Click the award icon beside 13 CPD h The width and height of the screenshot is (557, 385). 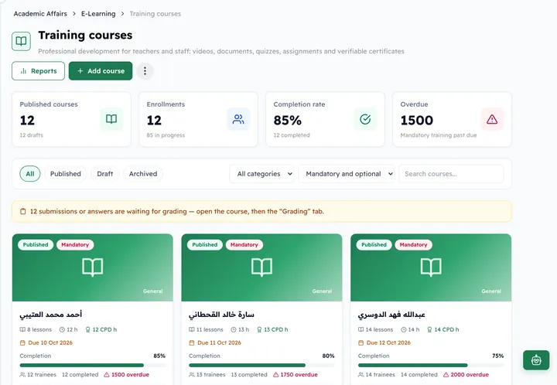coord(259,329)
